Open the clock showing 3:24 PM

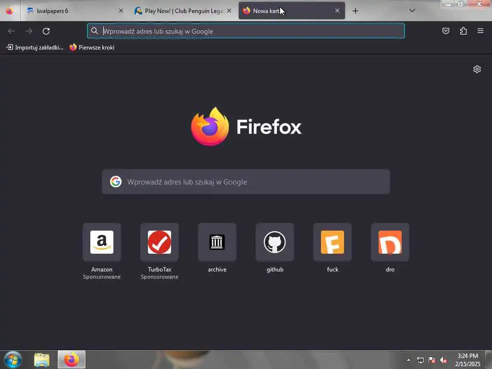click(467, 360)
